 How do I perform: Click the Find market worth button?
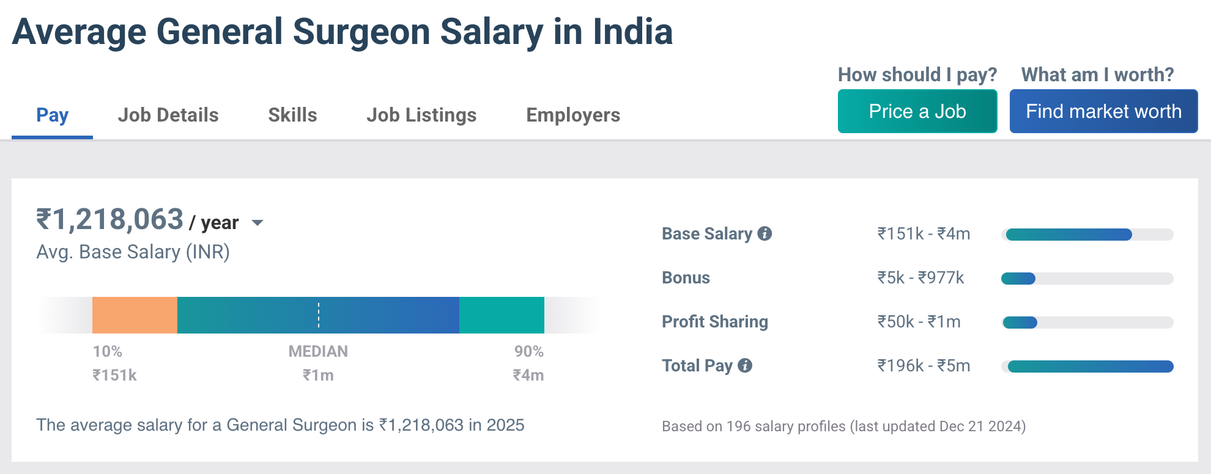[1104, 111]
